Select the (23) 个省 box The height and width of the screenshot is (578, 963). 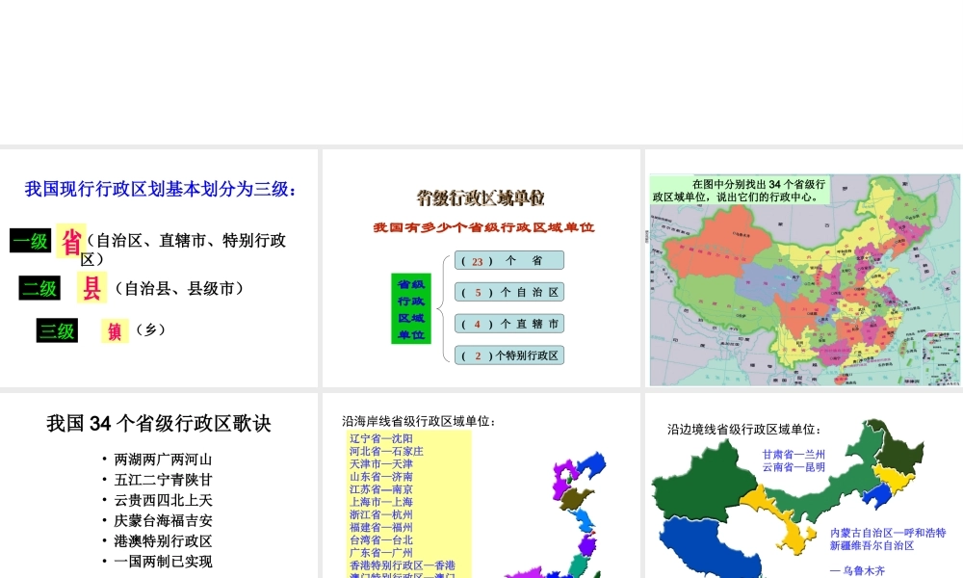pyautogui.click(x=509, y=260)
